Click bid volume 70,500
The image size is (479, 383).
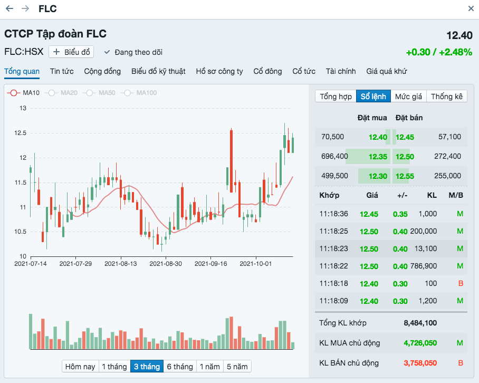332,137
